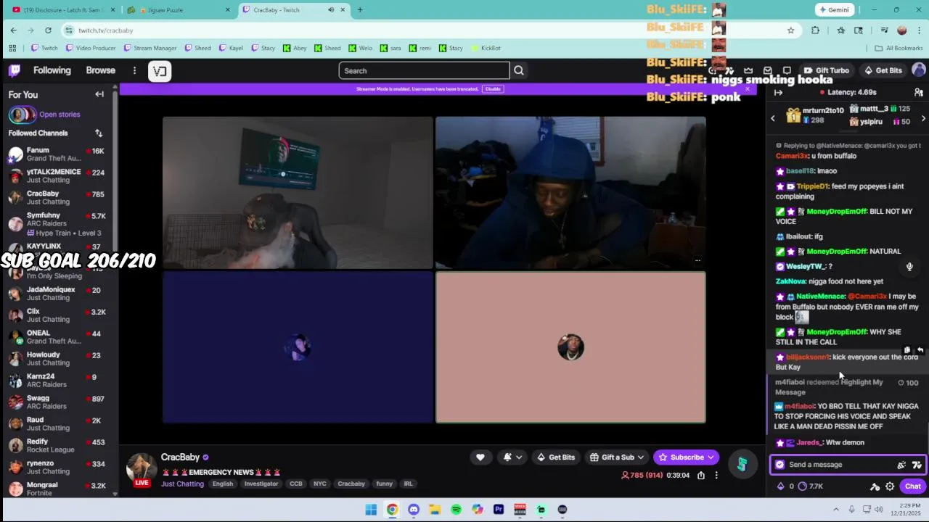This screenshot has width=929, height=522.
Task: Expand the Subscribe dropdown arrow
Action: click(711, 457)
